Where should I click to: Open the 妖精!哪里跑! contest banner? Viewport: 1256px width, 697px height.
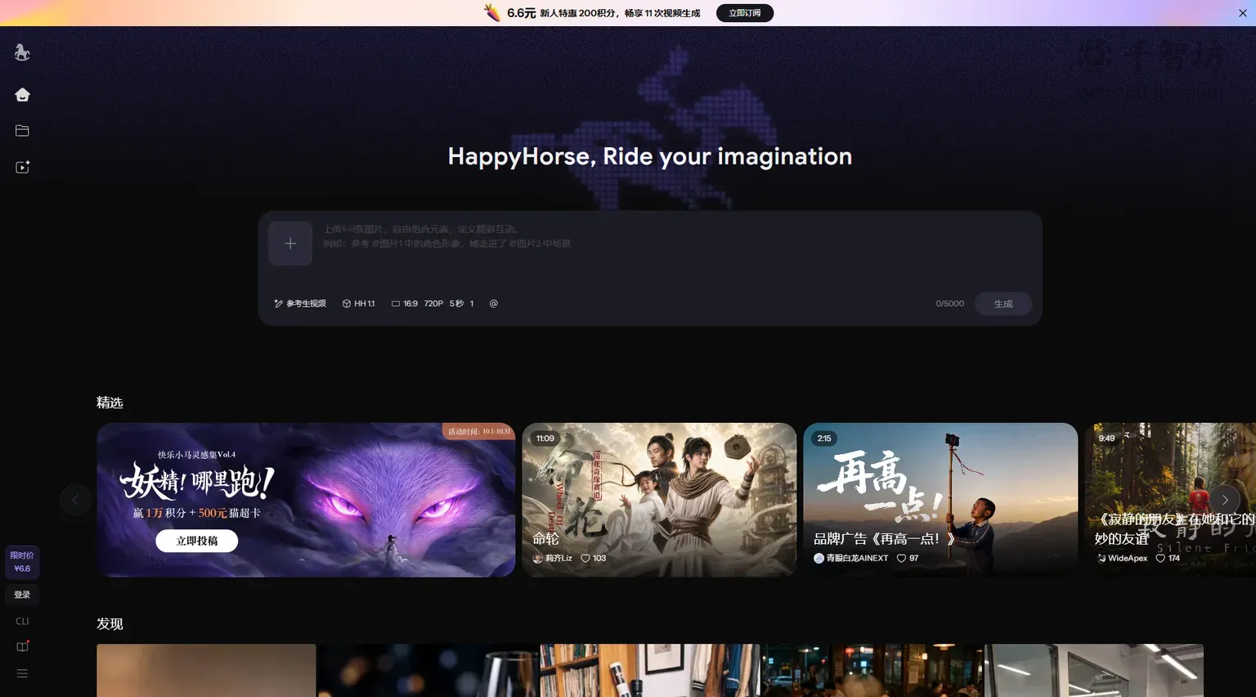coord(306,500)
